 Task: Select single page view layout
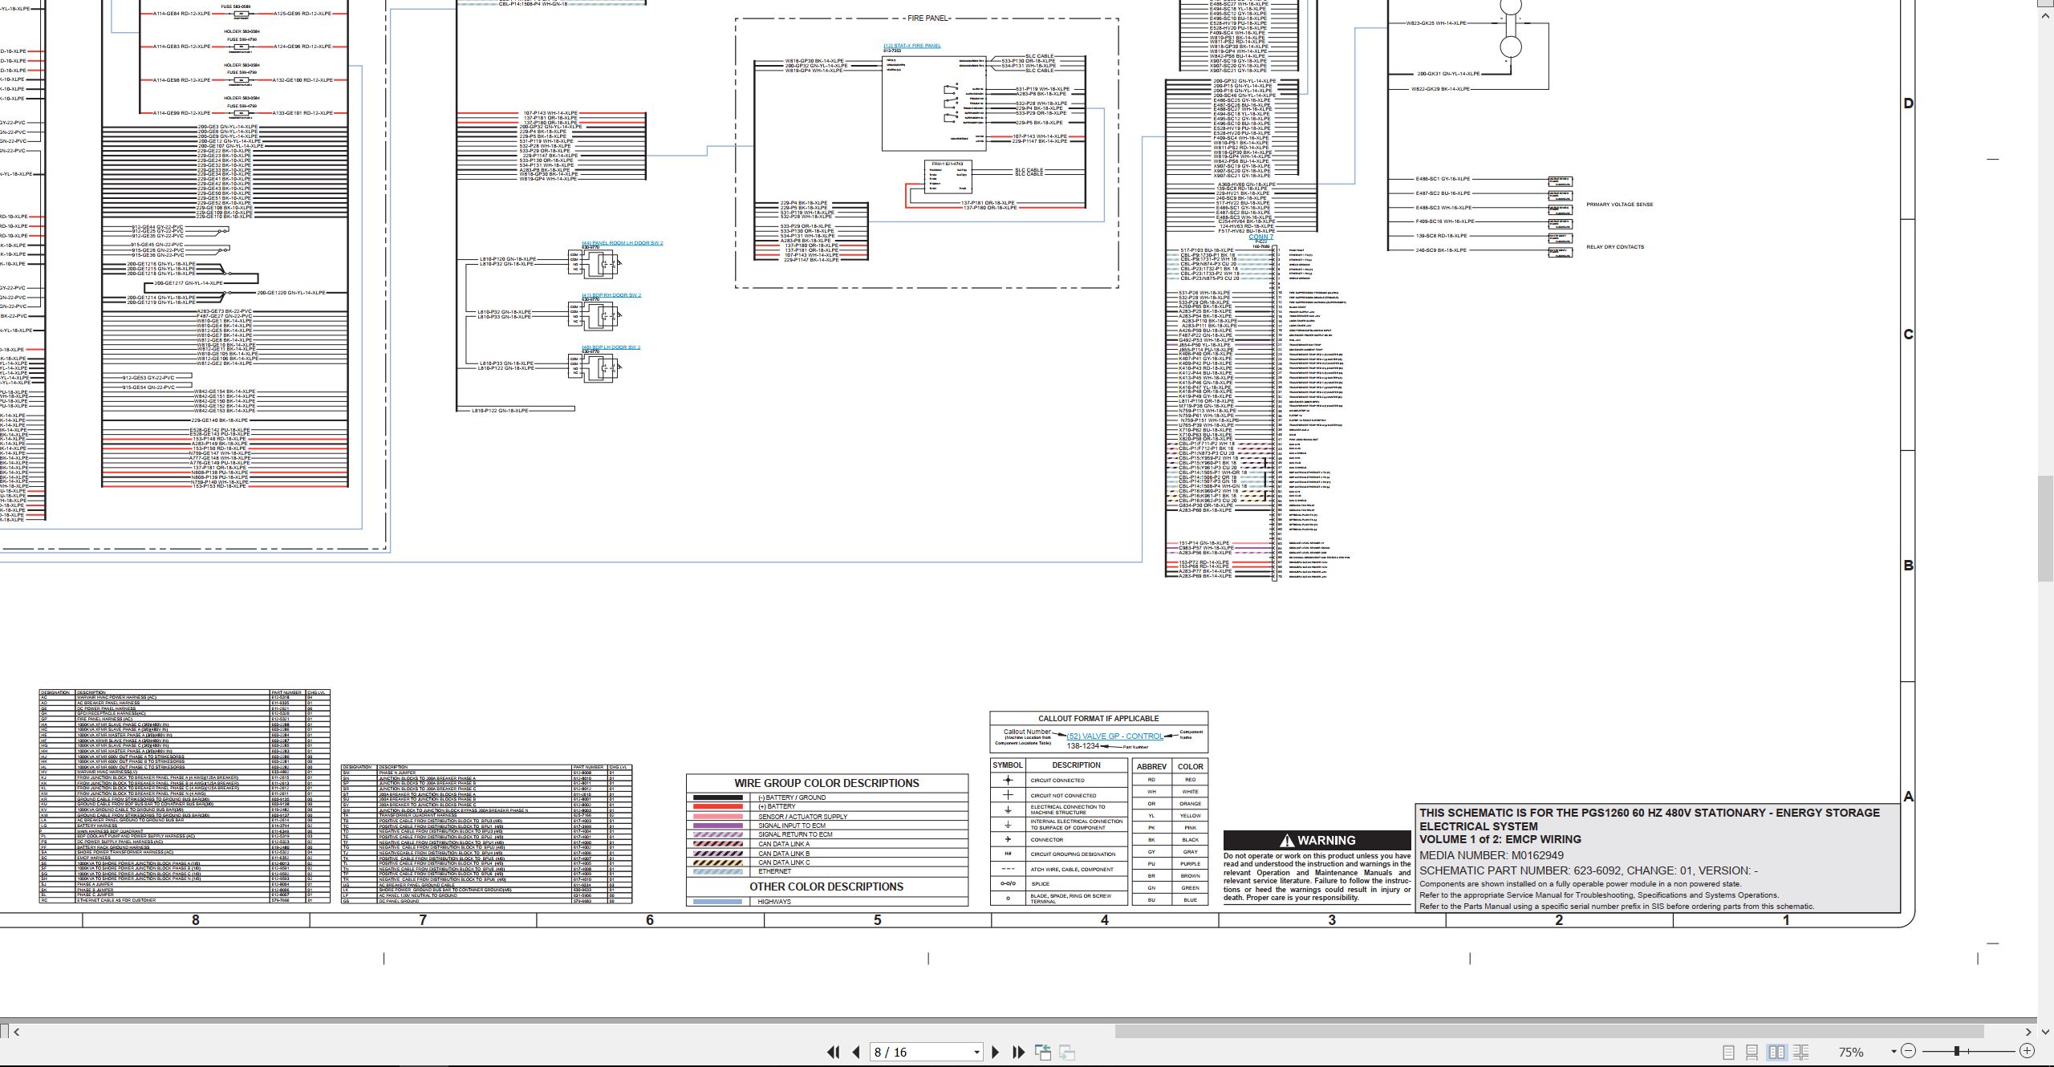tap(1728, 1052)
